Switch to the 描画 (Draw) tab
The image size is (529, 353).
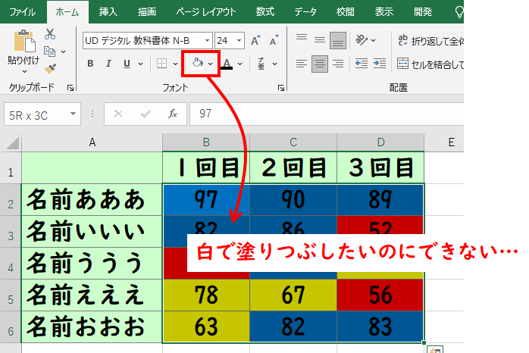[147, 12]
